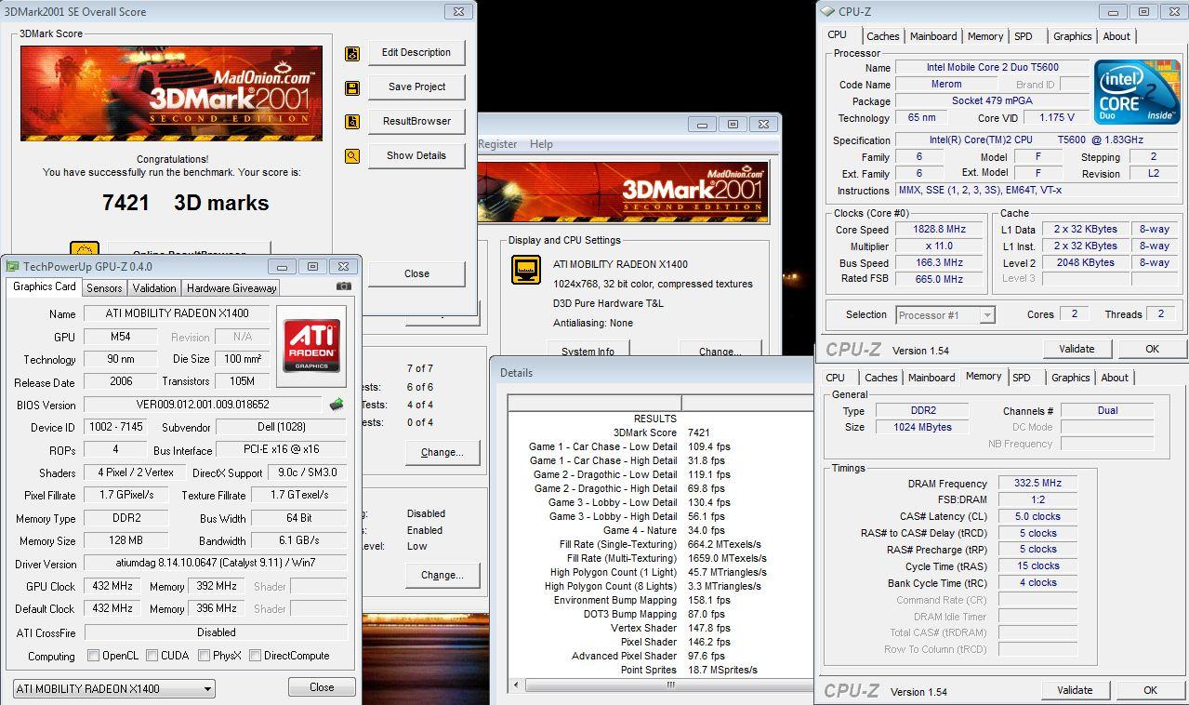Click the Code Name value Merom in CPU-Z
The height and width of the screenshot is (705, 1189).
[x=946, y=84]
